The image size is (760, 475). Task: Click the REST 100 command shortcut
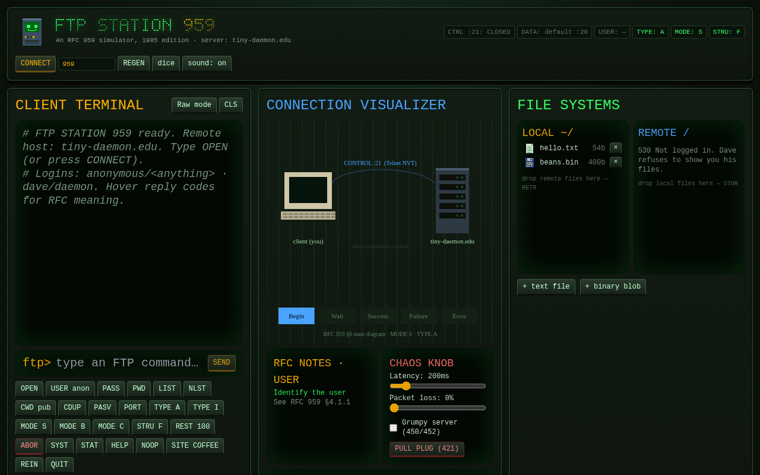tap(192, 427)
